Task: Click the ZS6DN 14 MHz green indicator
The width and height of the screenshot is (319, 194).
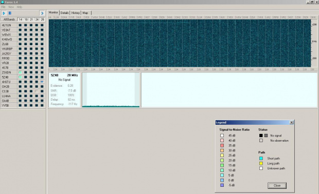Action: 20,72
